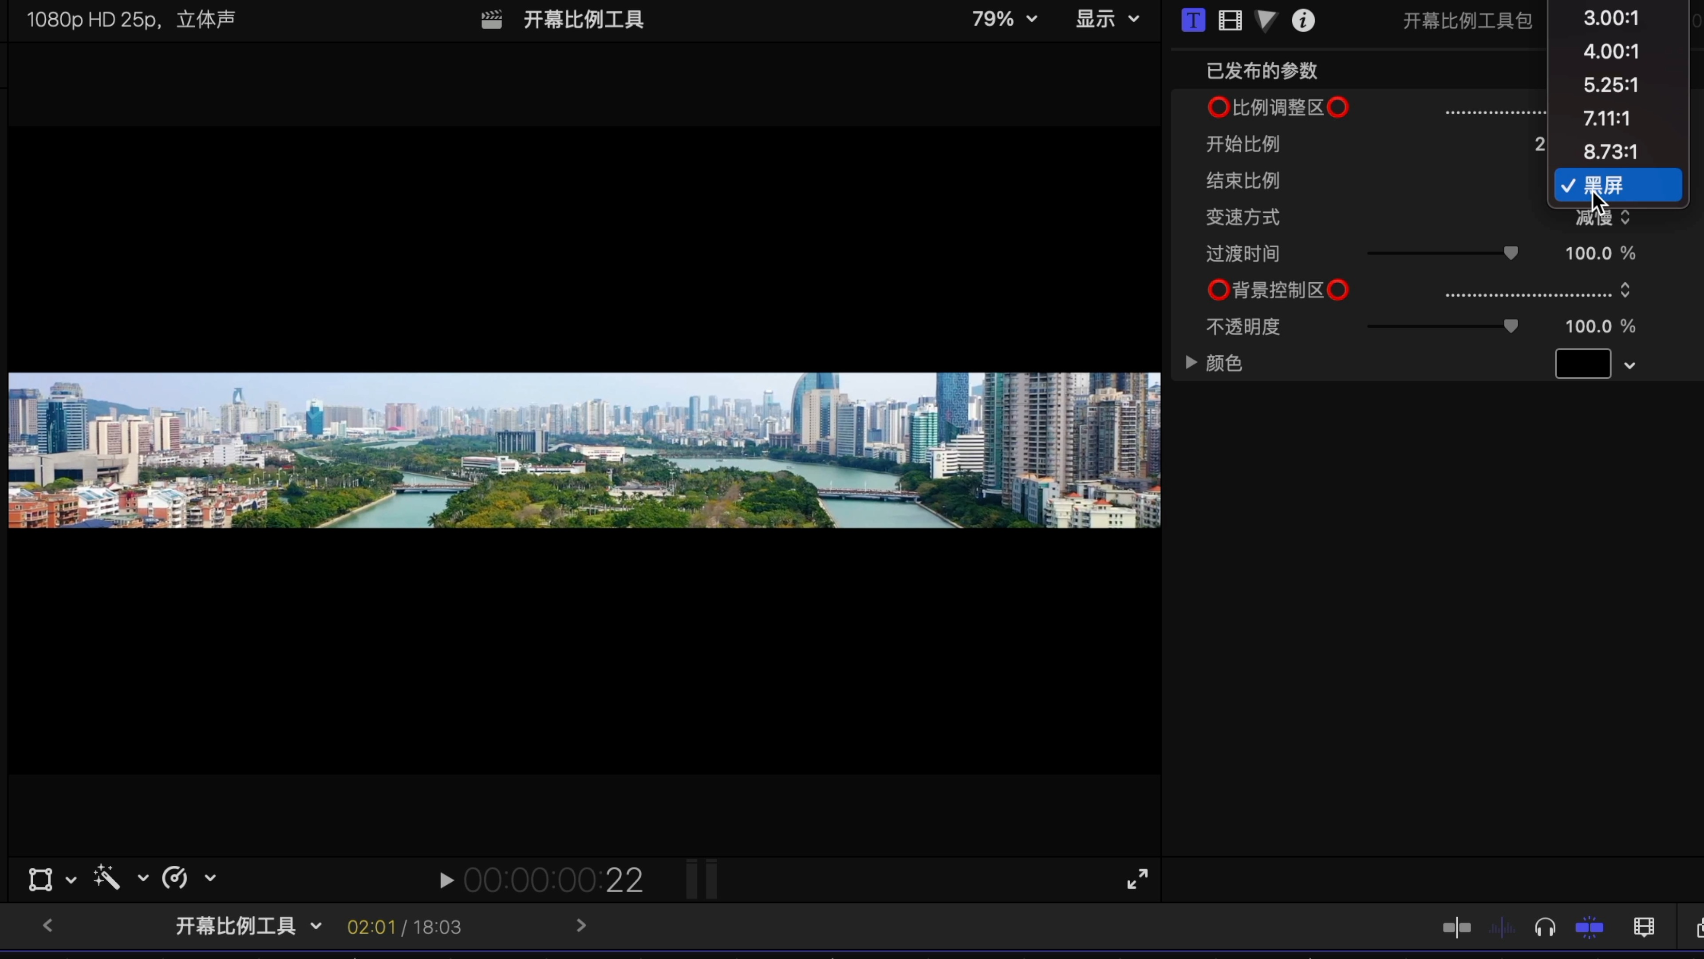Select 4.00:1 from ratio menu

click(x=1611, y=52)
